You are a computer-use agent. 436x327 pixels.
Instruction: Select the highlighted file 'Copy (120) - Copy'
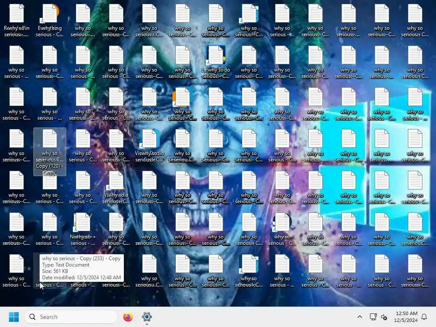coord(50,152)
